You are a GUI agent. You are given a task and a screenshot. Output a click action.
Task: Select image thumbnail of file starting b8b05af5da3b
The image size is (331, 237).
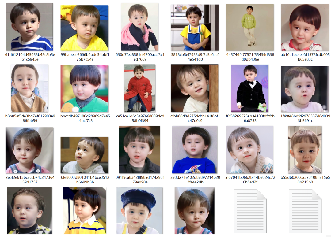pyautogui.click(x=29, y=88)
